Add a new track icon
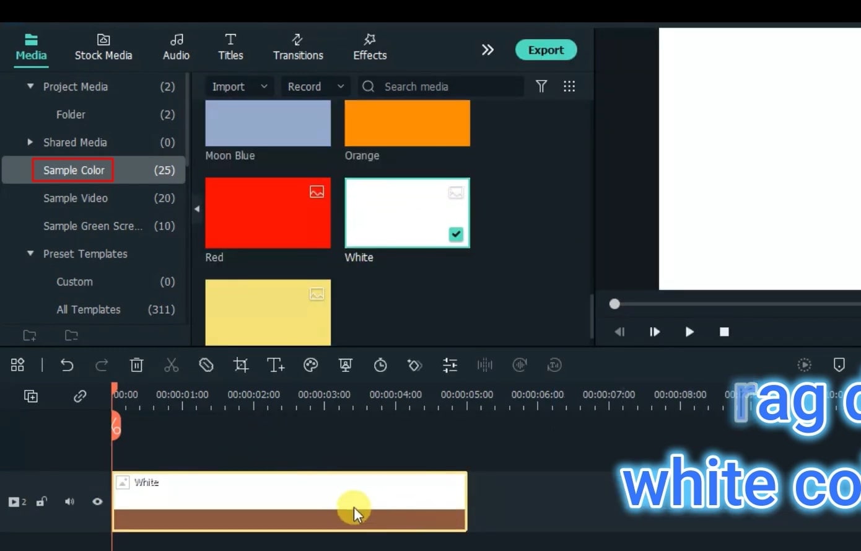 (x=31, y=396)
